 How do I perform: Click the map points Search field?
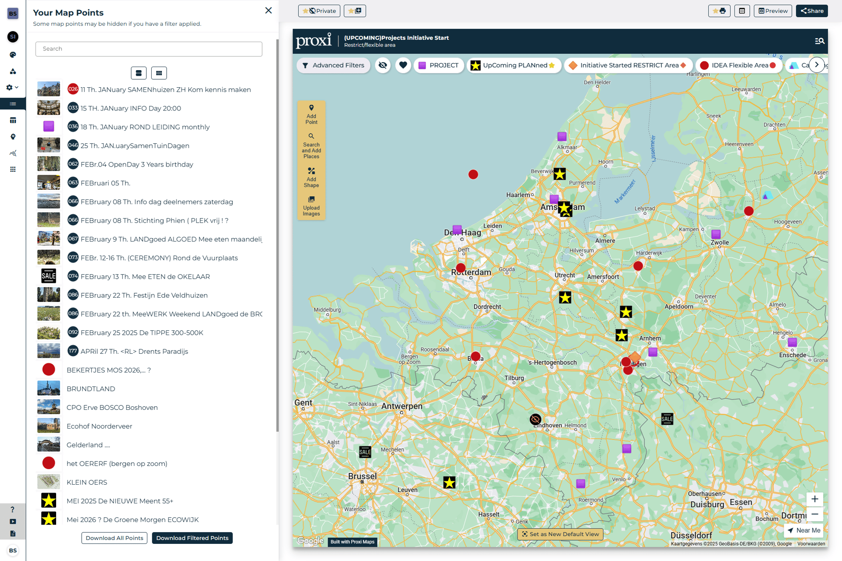point(149,49)
